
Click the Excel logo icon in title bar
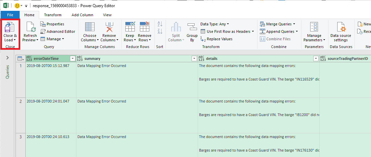click(x=6, y=5)
